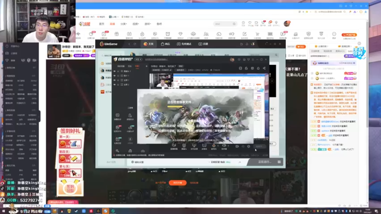
Task: Edit the stream game category field
Action: (x=162, y=70)
